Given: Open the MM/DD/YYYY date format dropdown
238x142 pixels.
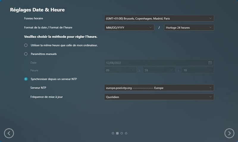Looking at the screenshot, I should 129,28.
